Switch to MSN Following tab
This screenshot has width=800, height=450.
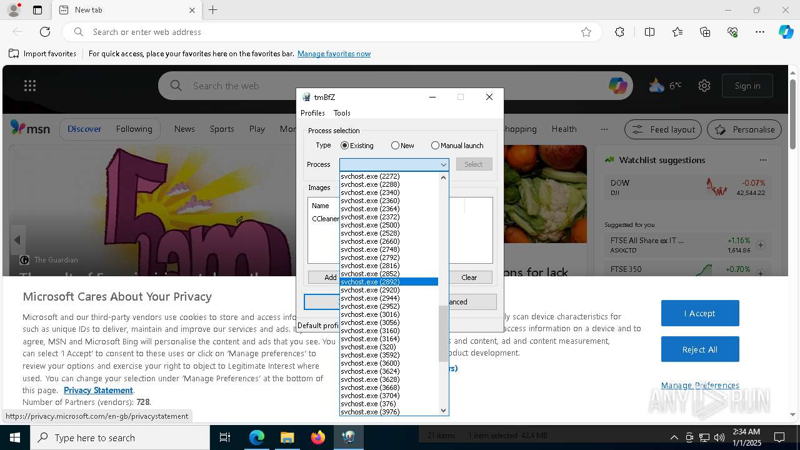[134, 129]
